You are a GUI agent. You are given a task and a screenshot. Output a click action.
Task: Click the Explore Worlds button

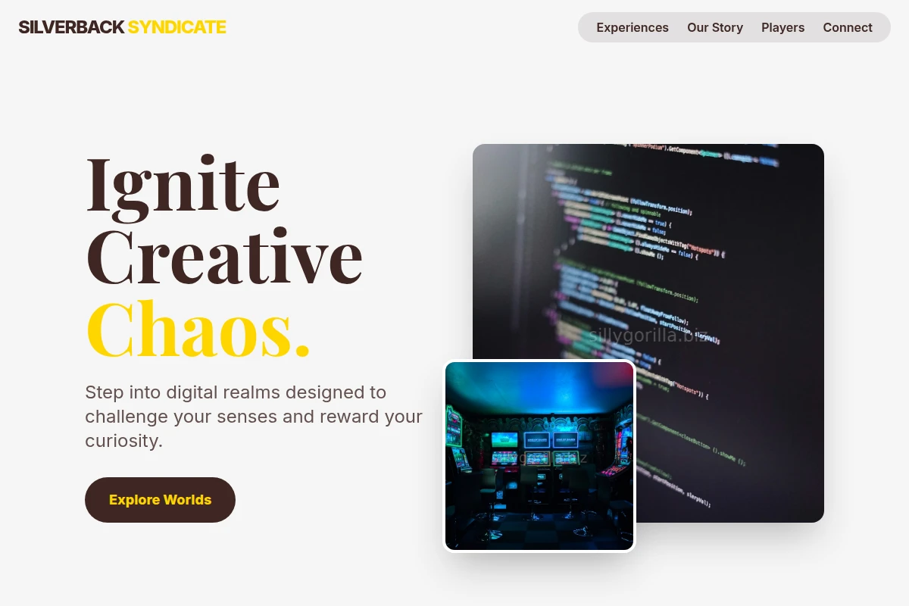coord(160,500)
